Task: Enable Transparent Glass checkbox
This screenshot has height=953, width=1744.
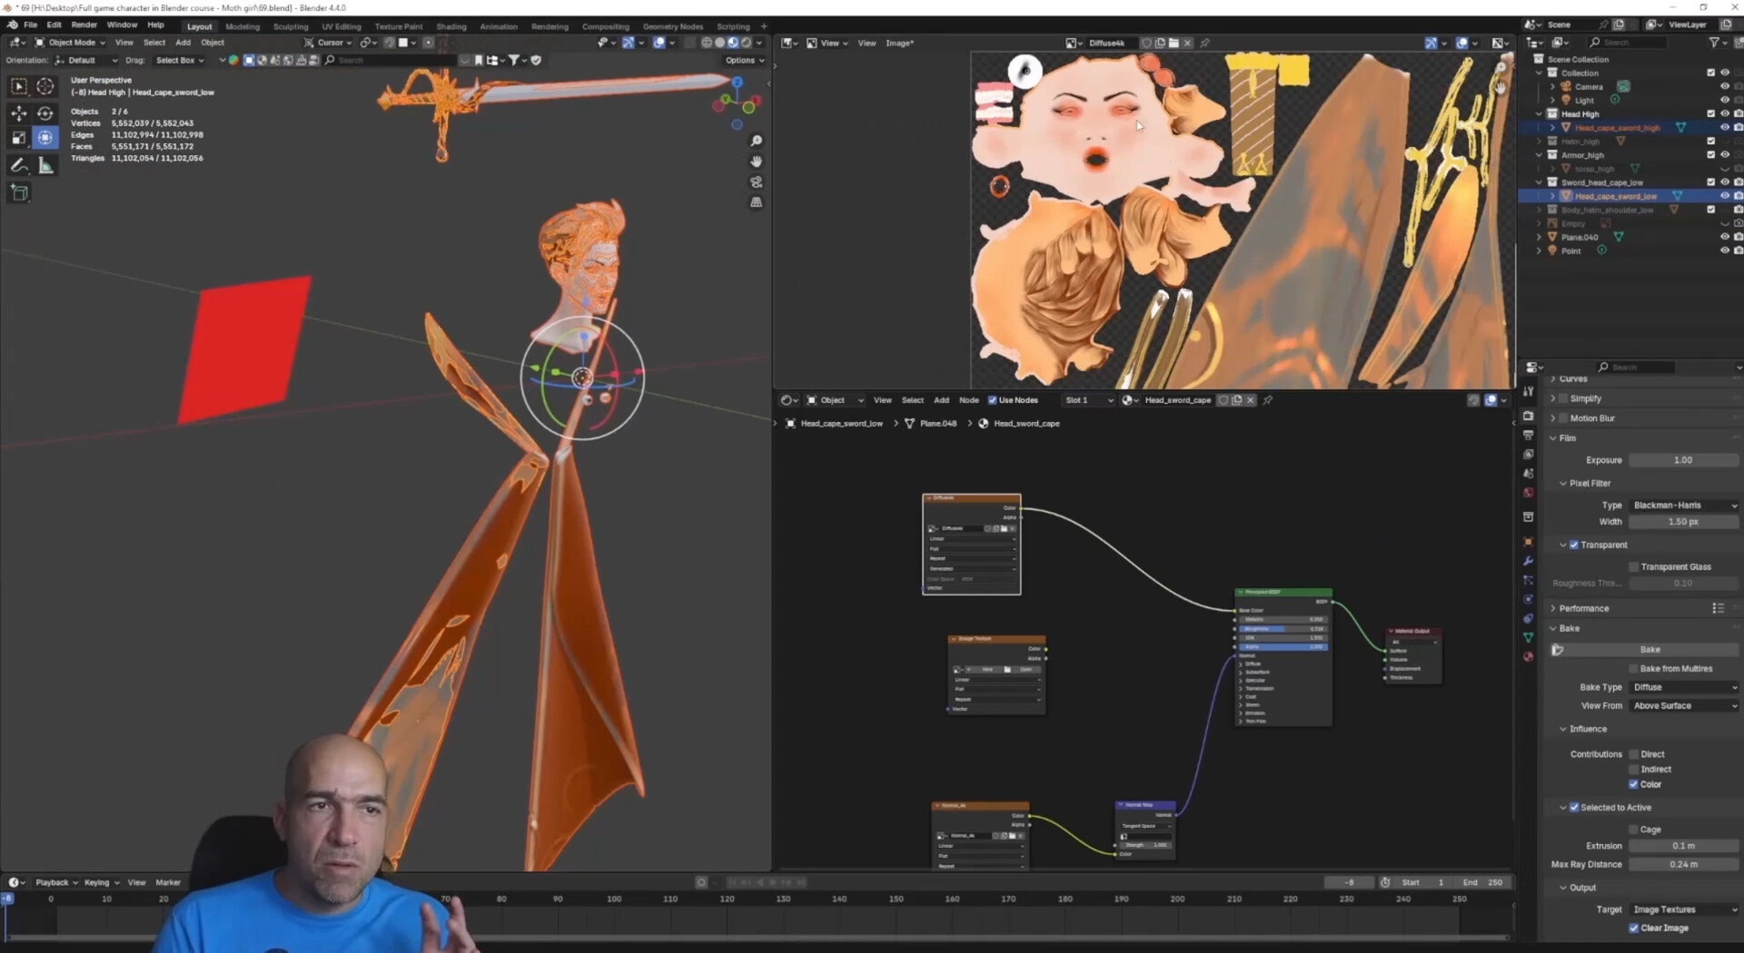Action: (x=1633, y=566)
